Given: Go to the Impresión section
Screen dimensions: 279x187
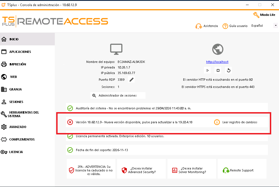Looking at the screenshot, I should [x=18, y=64].
